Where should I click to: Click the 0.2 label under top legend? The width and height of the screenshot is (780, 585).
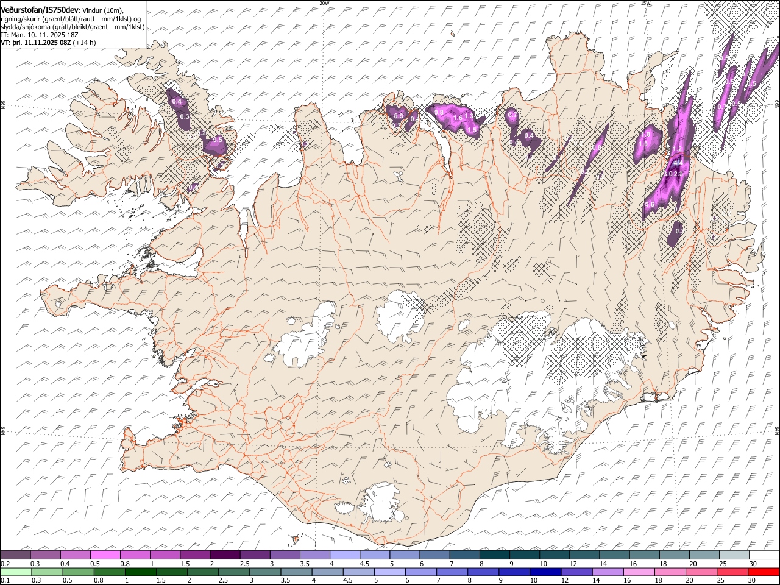tap(5, 564)
